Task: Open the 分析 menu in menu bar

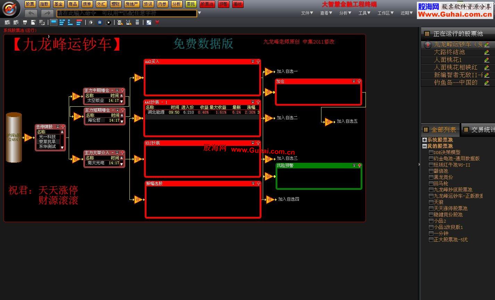Action: click(345, 13)
